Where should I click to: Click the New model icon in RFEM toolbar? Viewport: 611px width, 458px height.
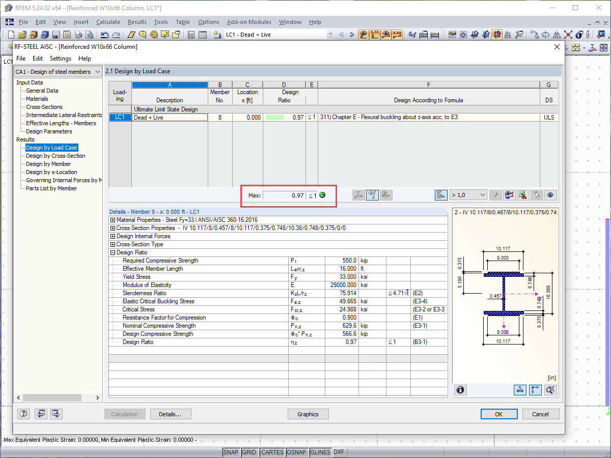coord(11,35)
